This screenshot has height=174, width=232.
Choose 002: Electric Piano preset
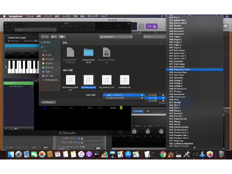point(195,23)
